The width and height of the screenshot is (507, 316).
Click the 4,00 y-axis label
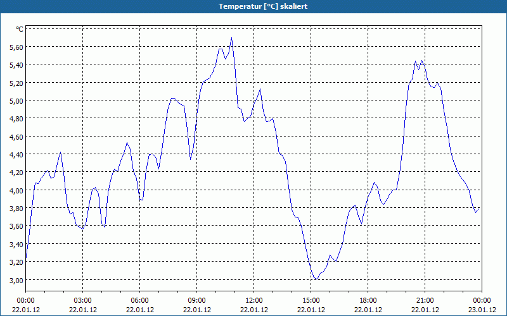17,191
